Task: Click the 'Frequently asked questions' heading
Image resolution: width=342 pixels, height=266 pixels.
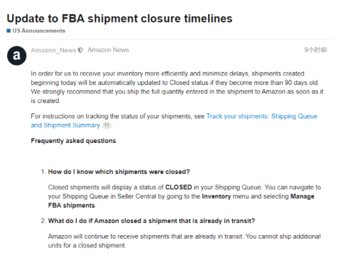Action: tap(73, 141)
